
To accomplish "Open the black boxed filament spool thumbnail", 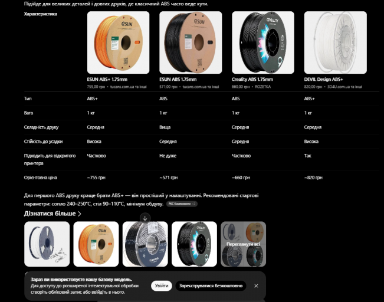I will (x=145, y=244).
